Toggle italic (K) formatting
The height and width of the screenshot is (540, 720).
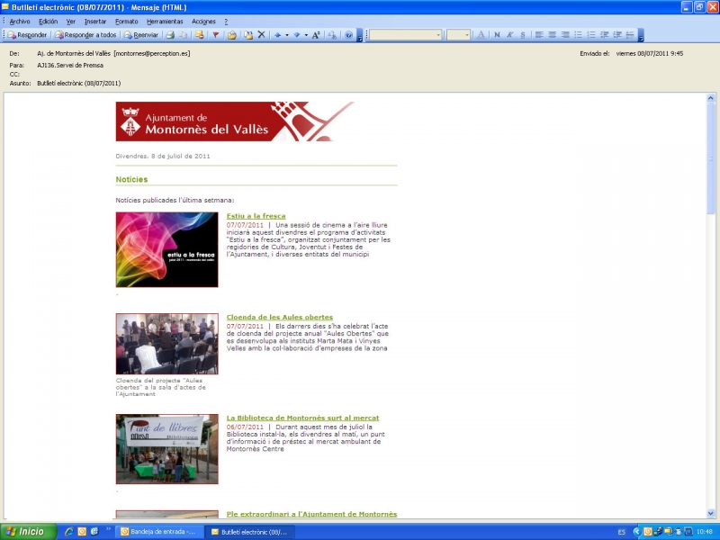tap(509, 35)
